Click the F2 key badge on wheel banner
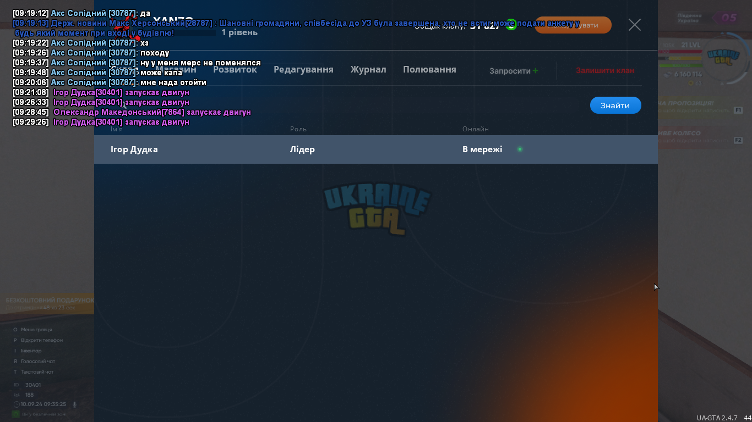This screenshot has height=422, width=752. click(x=738, y=141)
